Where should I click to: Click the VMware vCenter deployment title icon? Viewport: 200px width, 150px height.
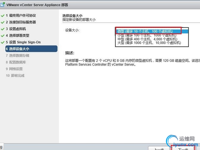2,5
